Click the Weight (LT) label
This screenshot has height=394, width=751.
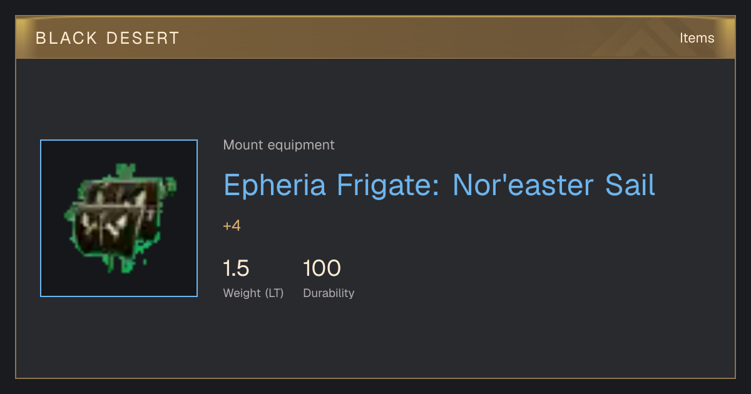tap(253, 293)
